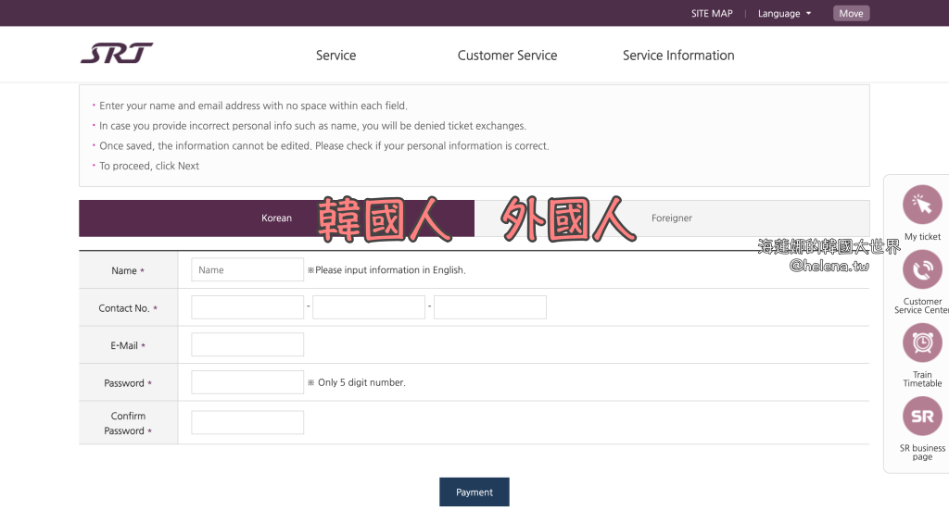This screenshot has height=511, width=949.
Task: Expand the Language dropdown
Action: point(784,13)
